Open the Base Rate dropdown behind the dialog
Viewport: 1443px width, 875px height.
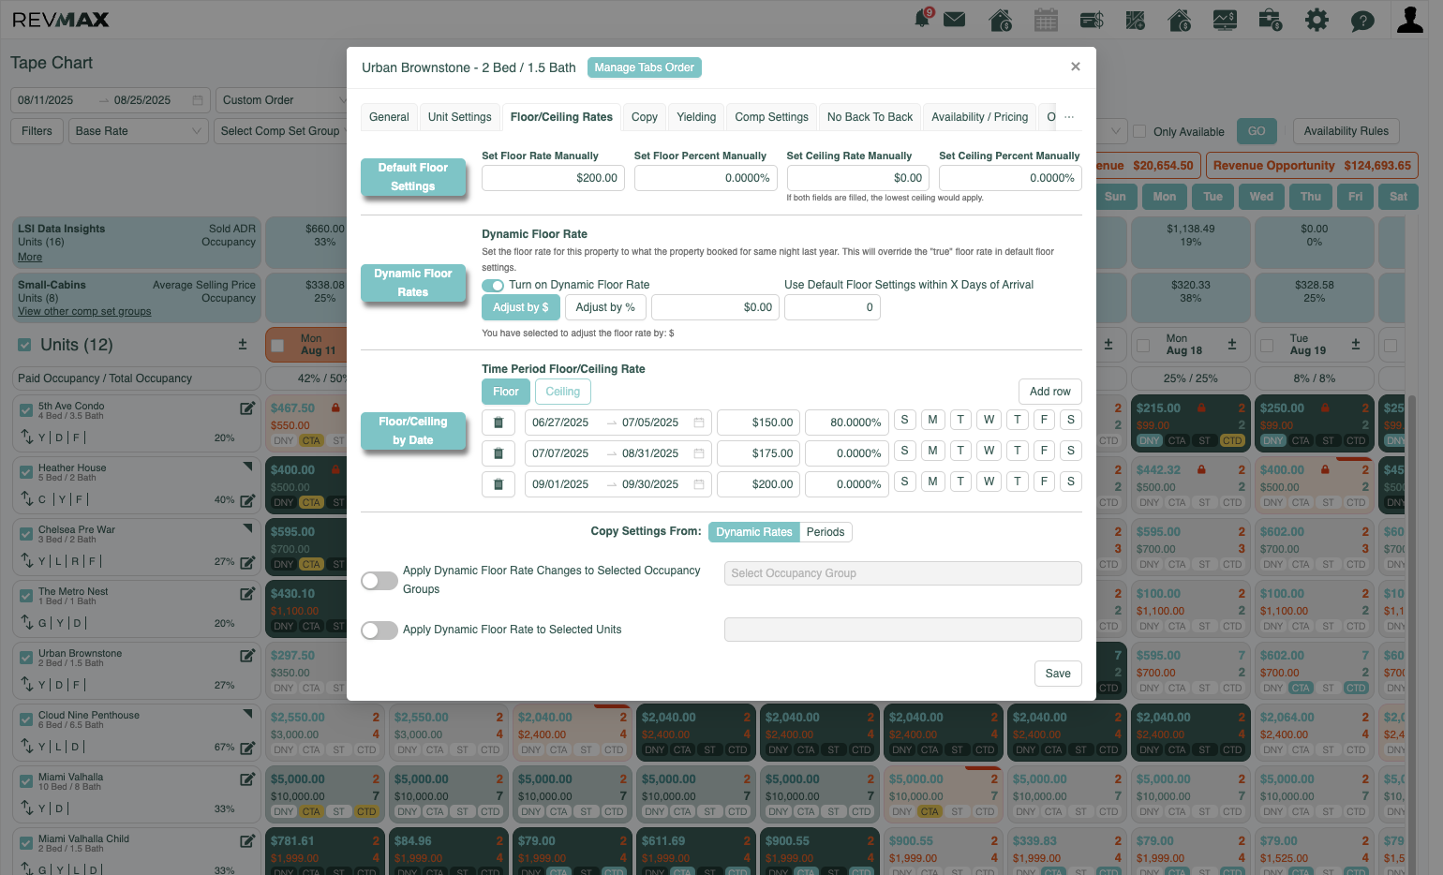[139, 131]
